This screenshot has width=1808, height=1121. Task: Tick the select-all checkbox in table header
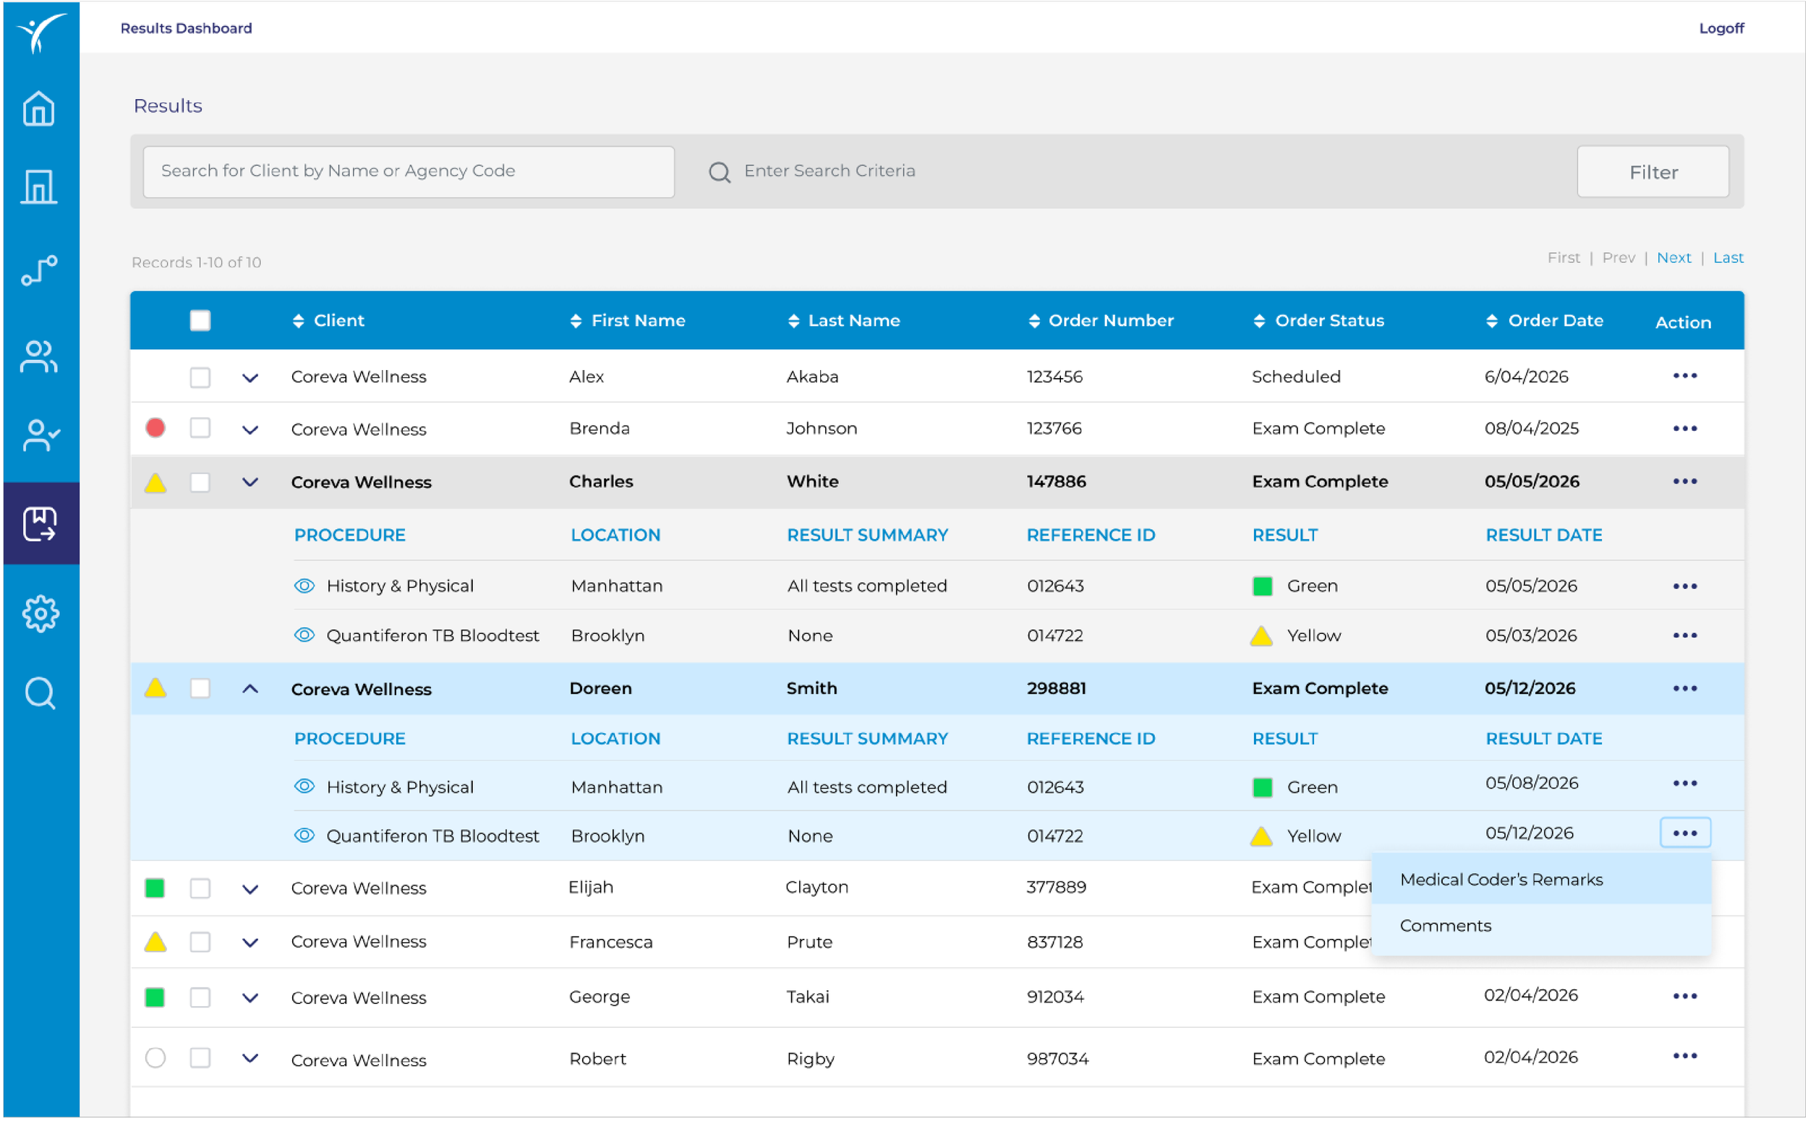[x=200, y=321]
